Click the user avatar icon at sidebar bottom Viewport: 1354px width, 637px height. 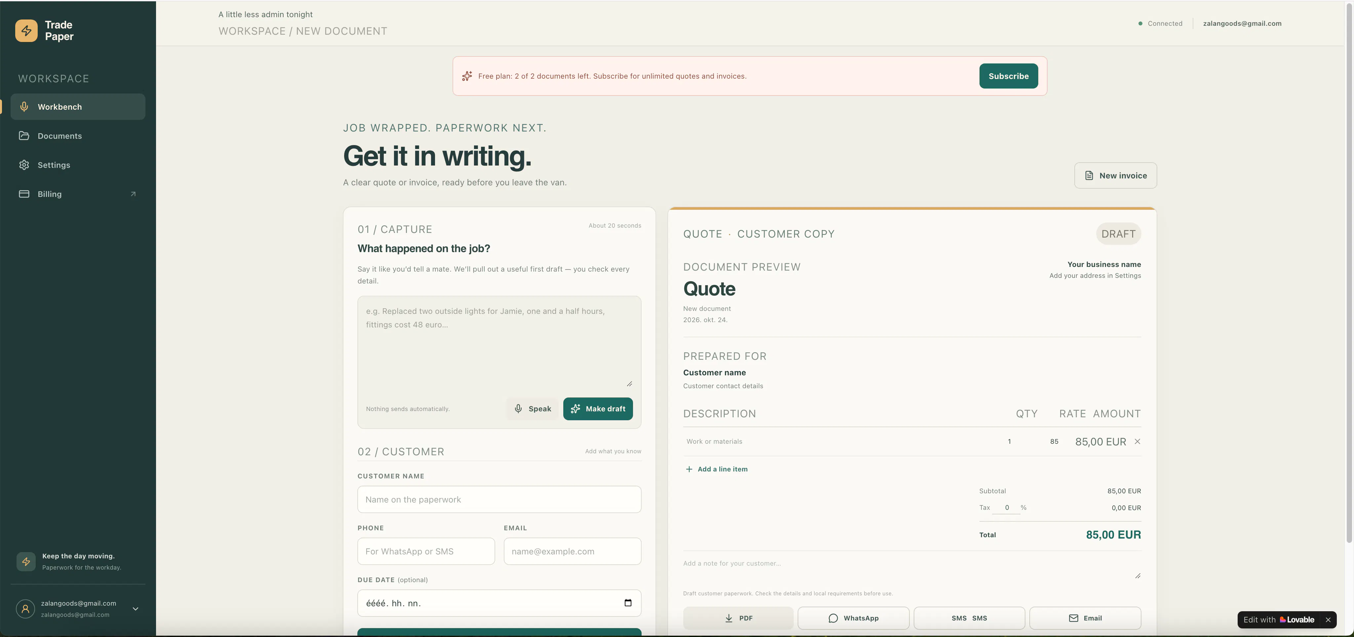(x=25, y=609)
